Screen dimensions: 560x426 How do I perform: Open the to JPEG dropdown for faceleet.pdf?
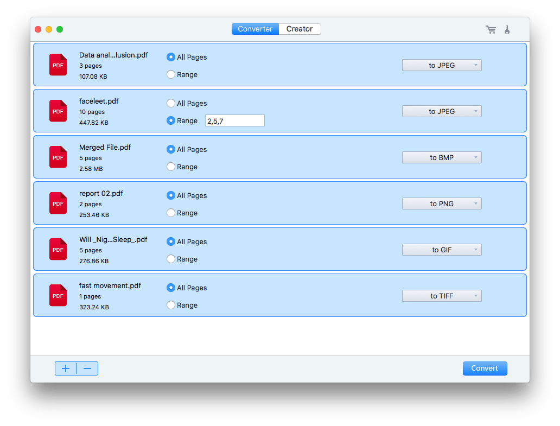(x=442, y=111)
